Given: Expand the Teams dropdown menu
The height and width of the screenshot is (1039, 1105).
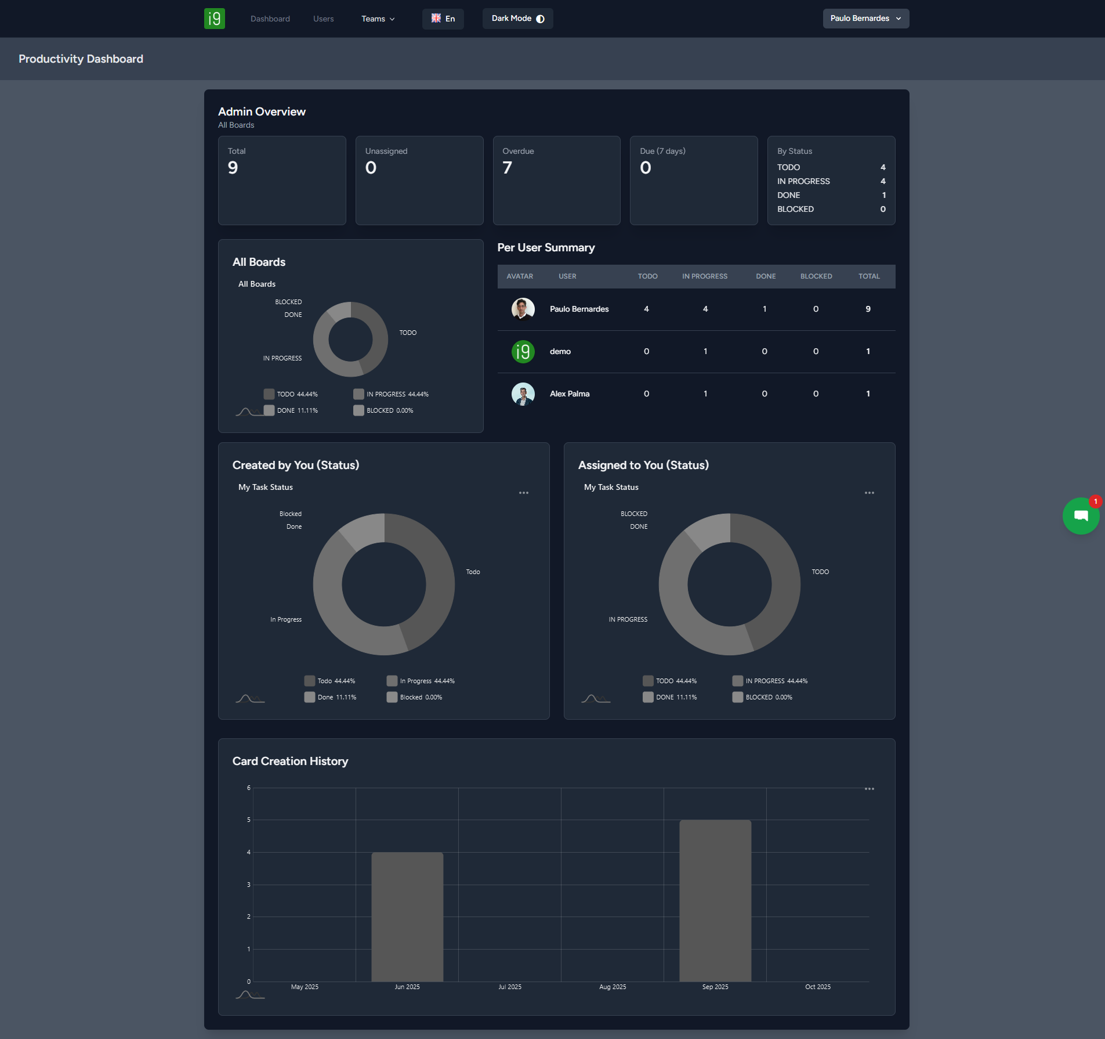Looking at the screenshot, I should pyautogui.click(x=378, y=19).
